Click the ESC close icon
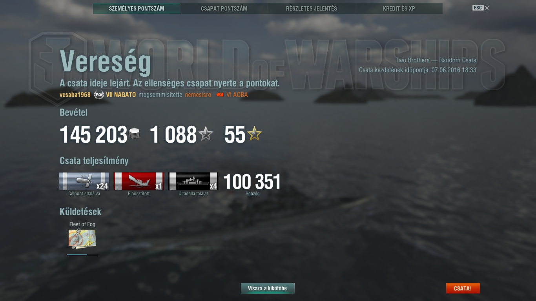Screen dimensions: 536x301 (481, 8)
